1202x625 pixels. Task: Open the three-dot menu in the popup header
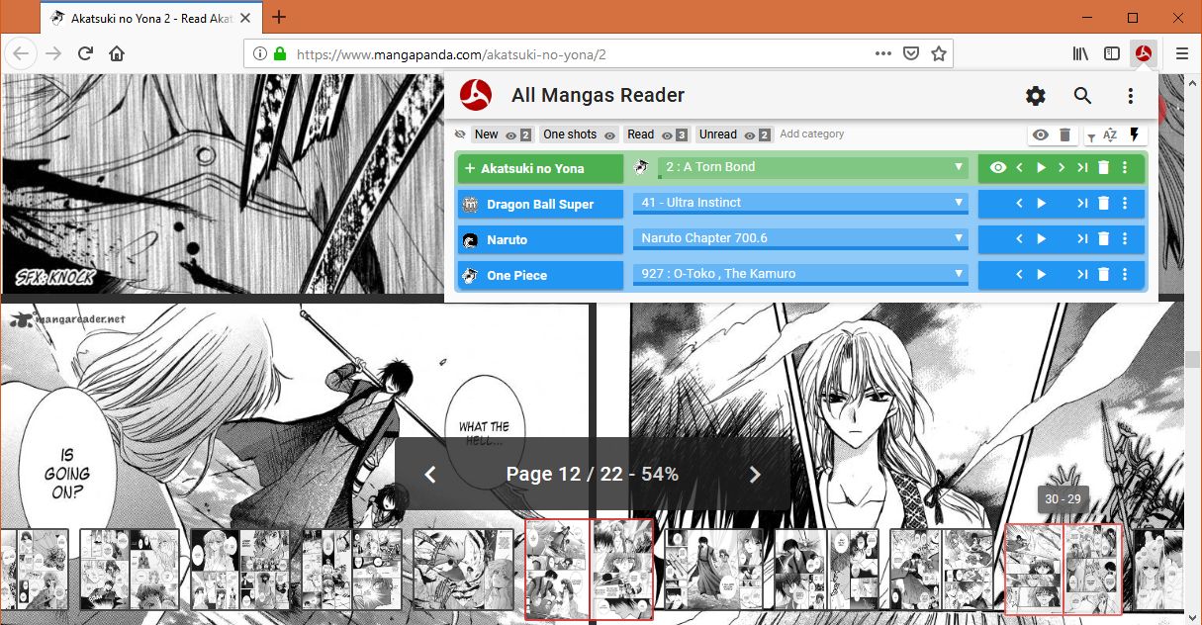1130,96
